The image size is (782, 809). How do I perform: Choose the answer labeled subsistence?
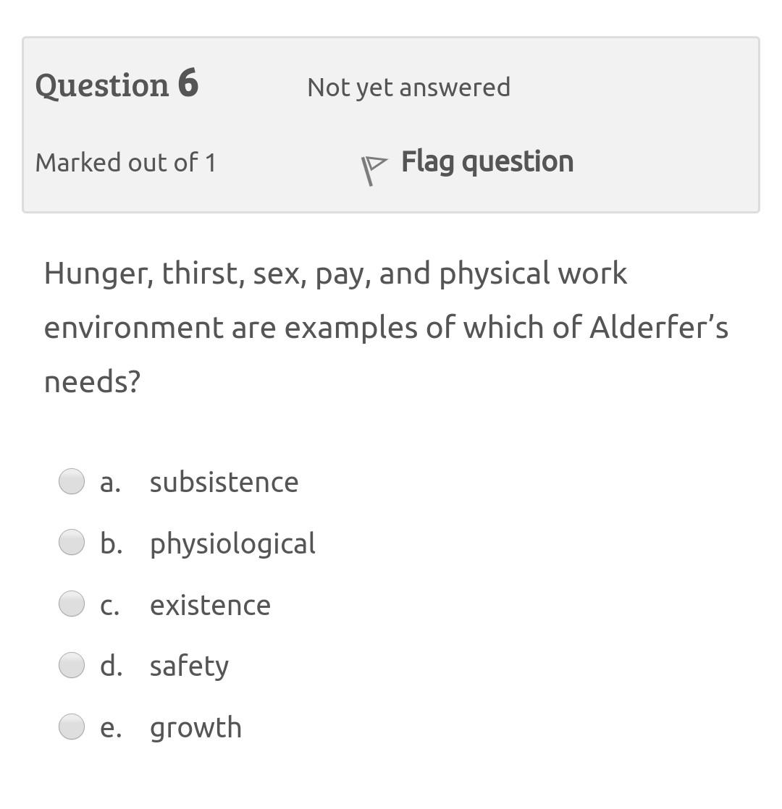pos(223,481)
